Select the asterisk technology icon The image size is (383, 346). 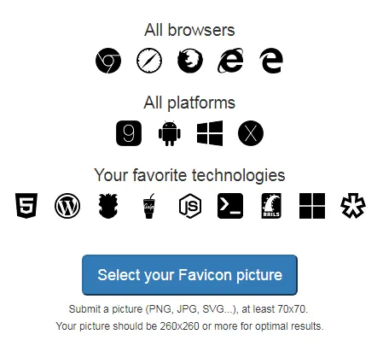(x=353, y=206)
